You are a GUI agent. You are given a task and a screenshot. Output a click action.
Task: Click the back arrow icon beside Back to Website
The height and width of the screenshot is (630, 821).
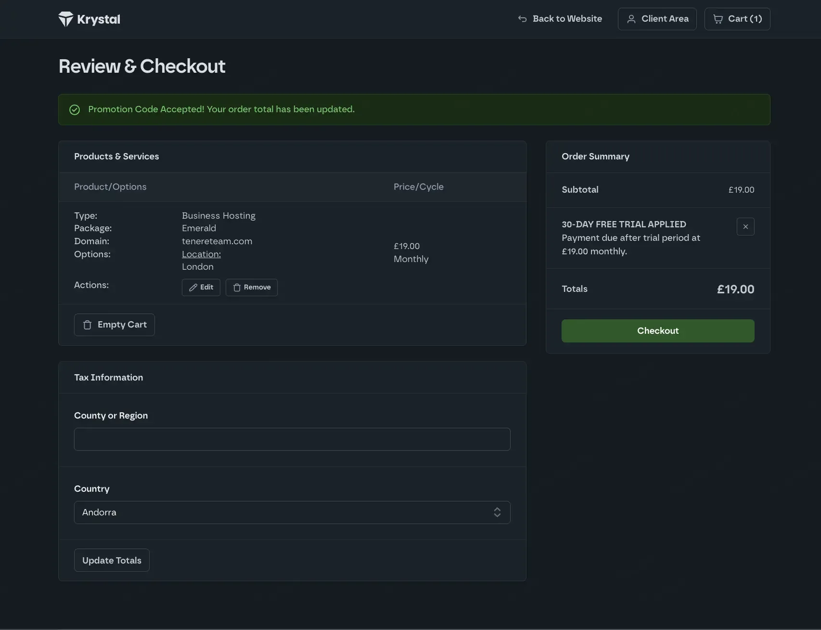[x=522, y=19]
